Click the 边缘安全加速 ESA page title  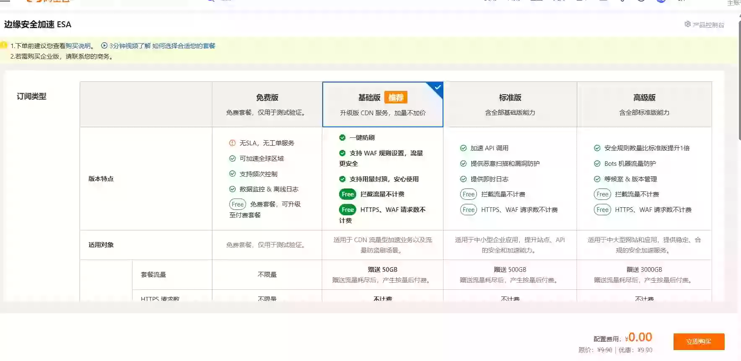(x=38, y=24)
